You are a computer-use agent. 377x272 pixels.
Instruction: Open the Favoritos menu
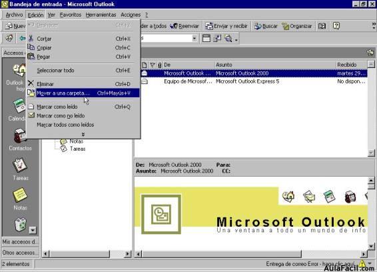coord(71,15)
